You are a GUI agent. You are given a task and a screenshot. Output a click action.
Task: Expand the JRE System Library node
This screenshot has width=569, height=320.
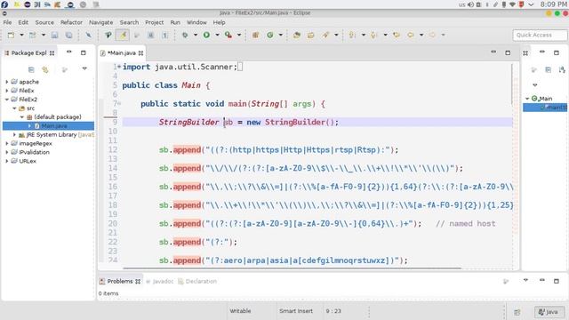click(14, 134)
